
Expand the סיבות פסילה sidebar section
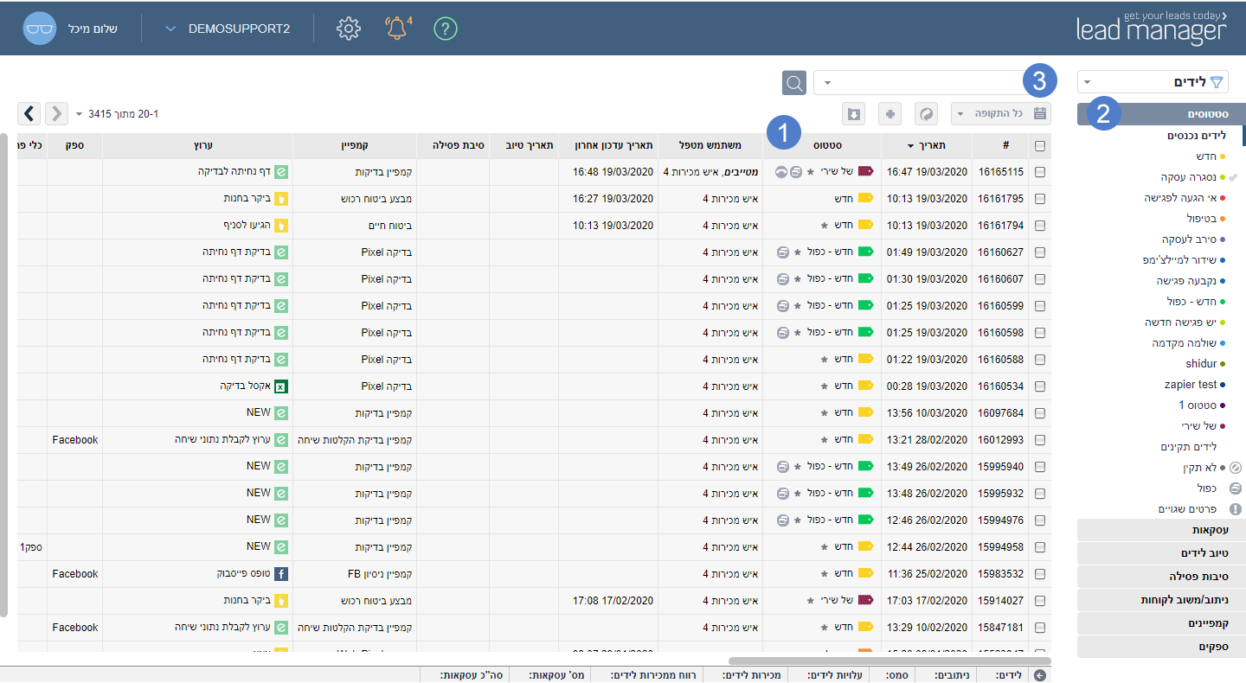click(1161, 577)
